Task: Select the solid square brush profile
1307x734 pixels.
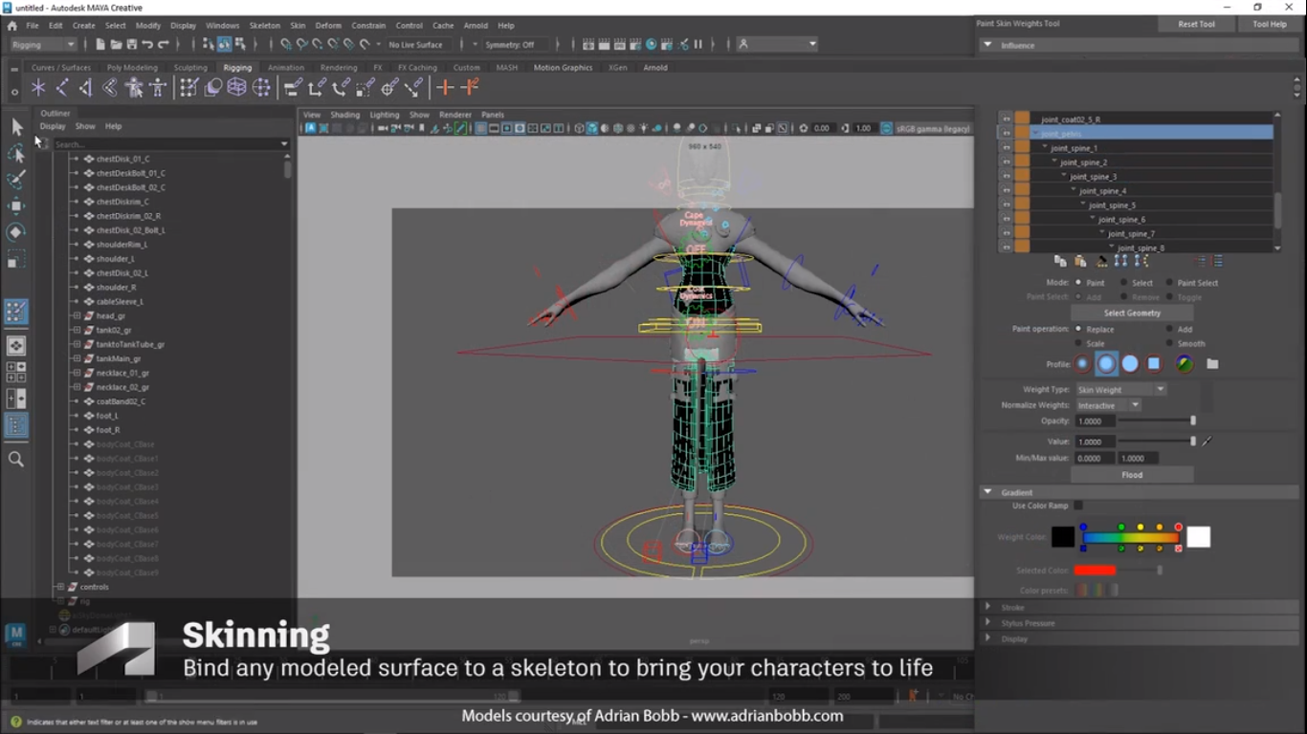Action: point(1154,364)
